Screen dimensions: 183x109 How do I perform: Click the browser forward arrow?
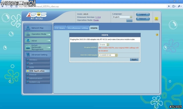click(7, 6)
